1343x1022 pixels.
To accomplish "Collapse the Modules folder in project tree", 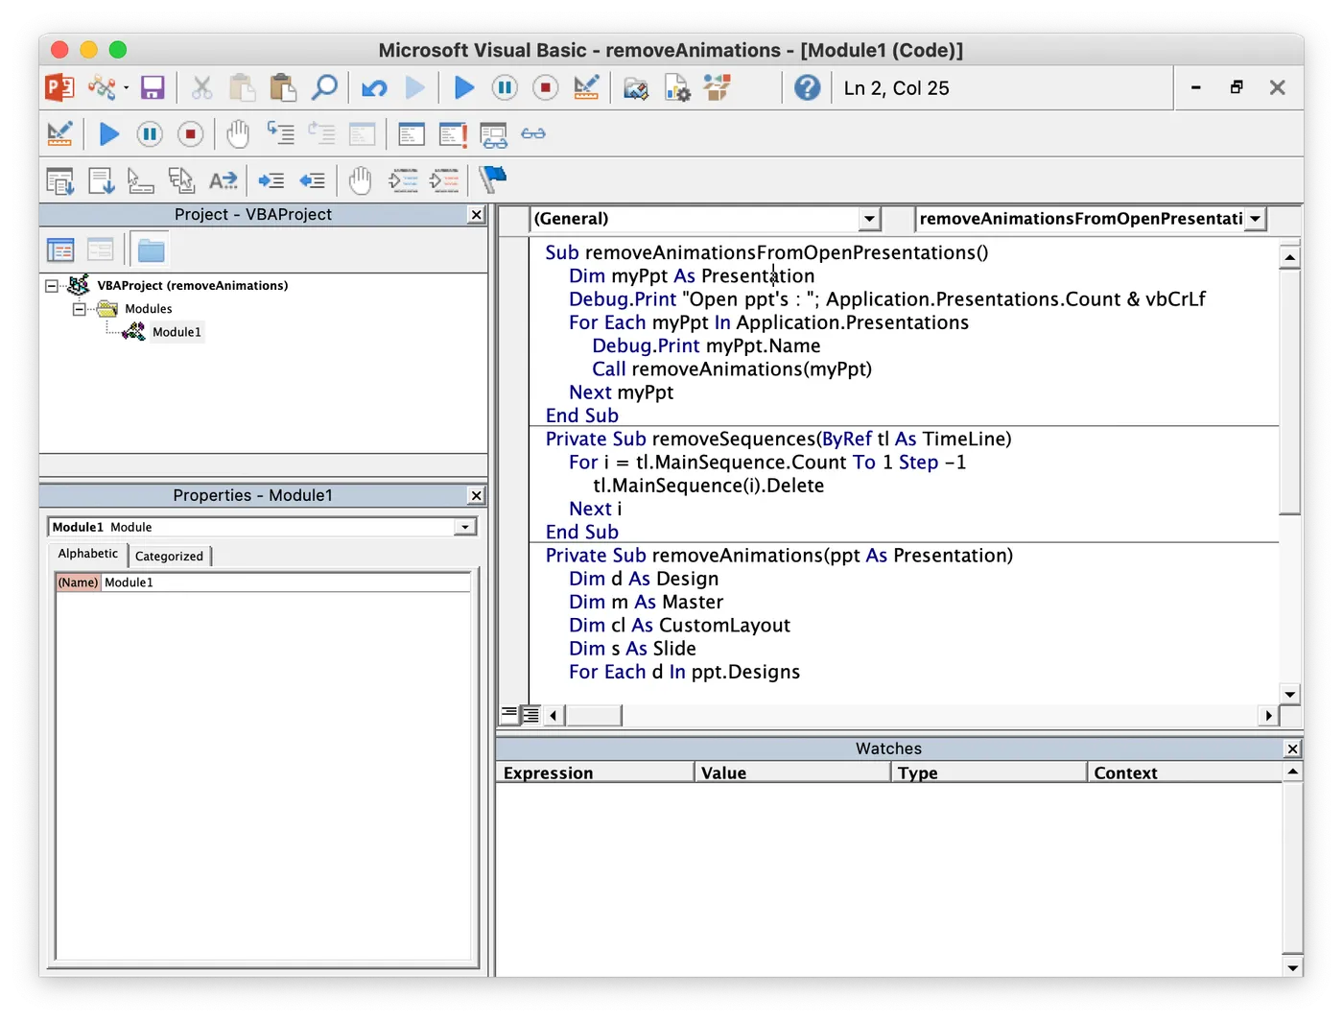I will click(x=80, y=309).
